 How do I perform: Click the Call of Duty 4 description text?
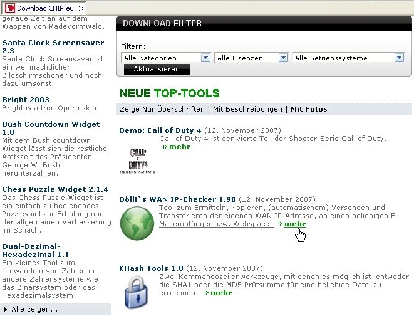[272, 139]
